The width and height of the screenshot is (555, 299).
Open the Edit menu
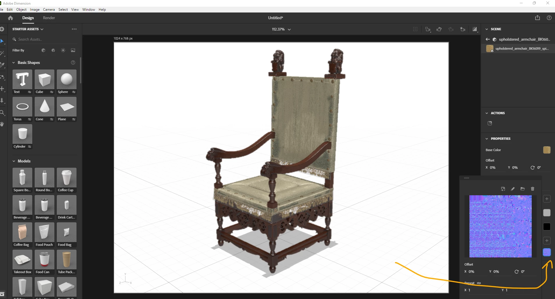coord(10,10)
